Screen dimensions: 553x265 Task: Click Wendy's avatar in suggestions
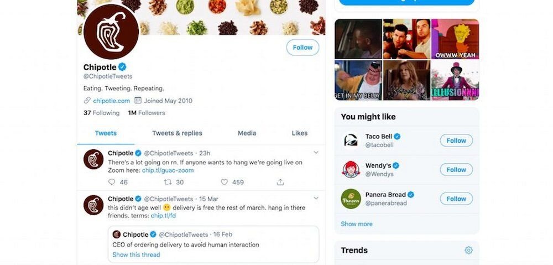[351, 170]
